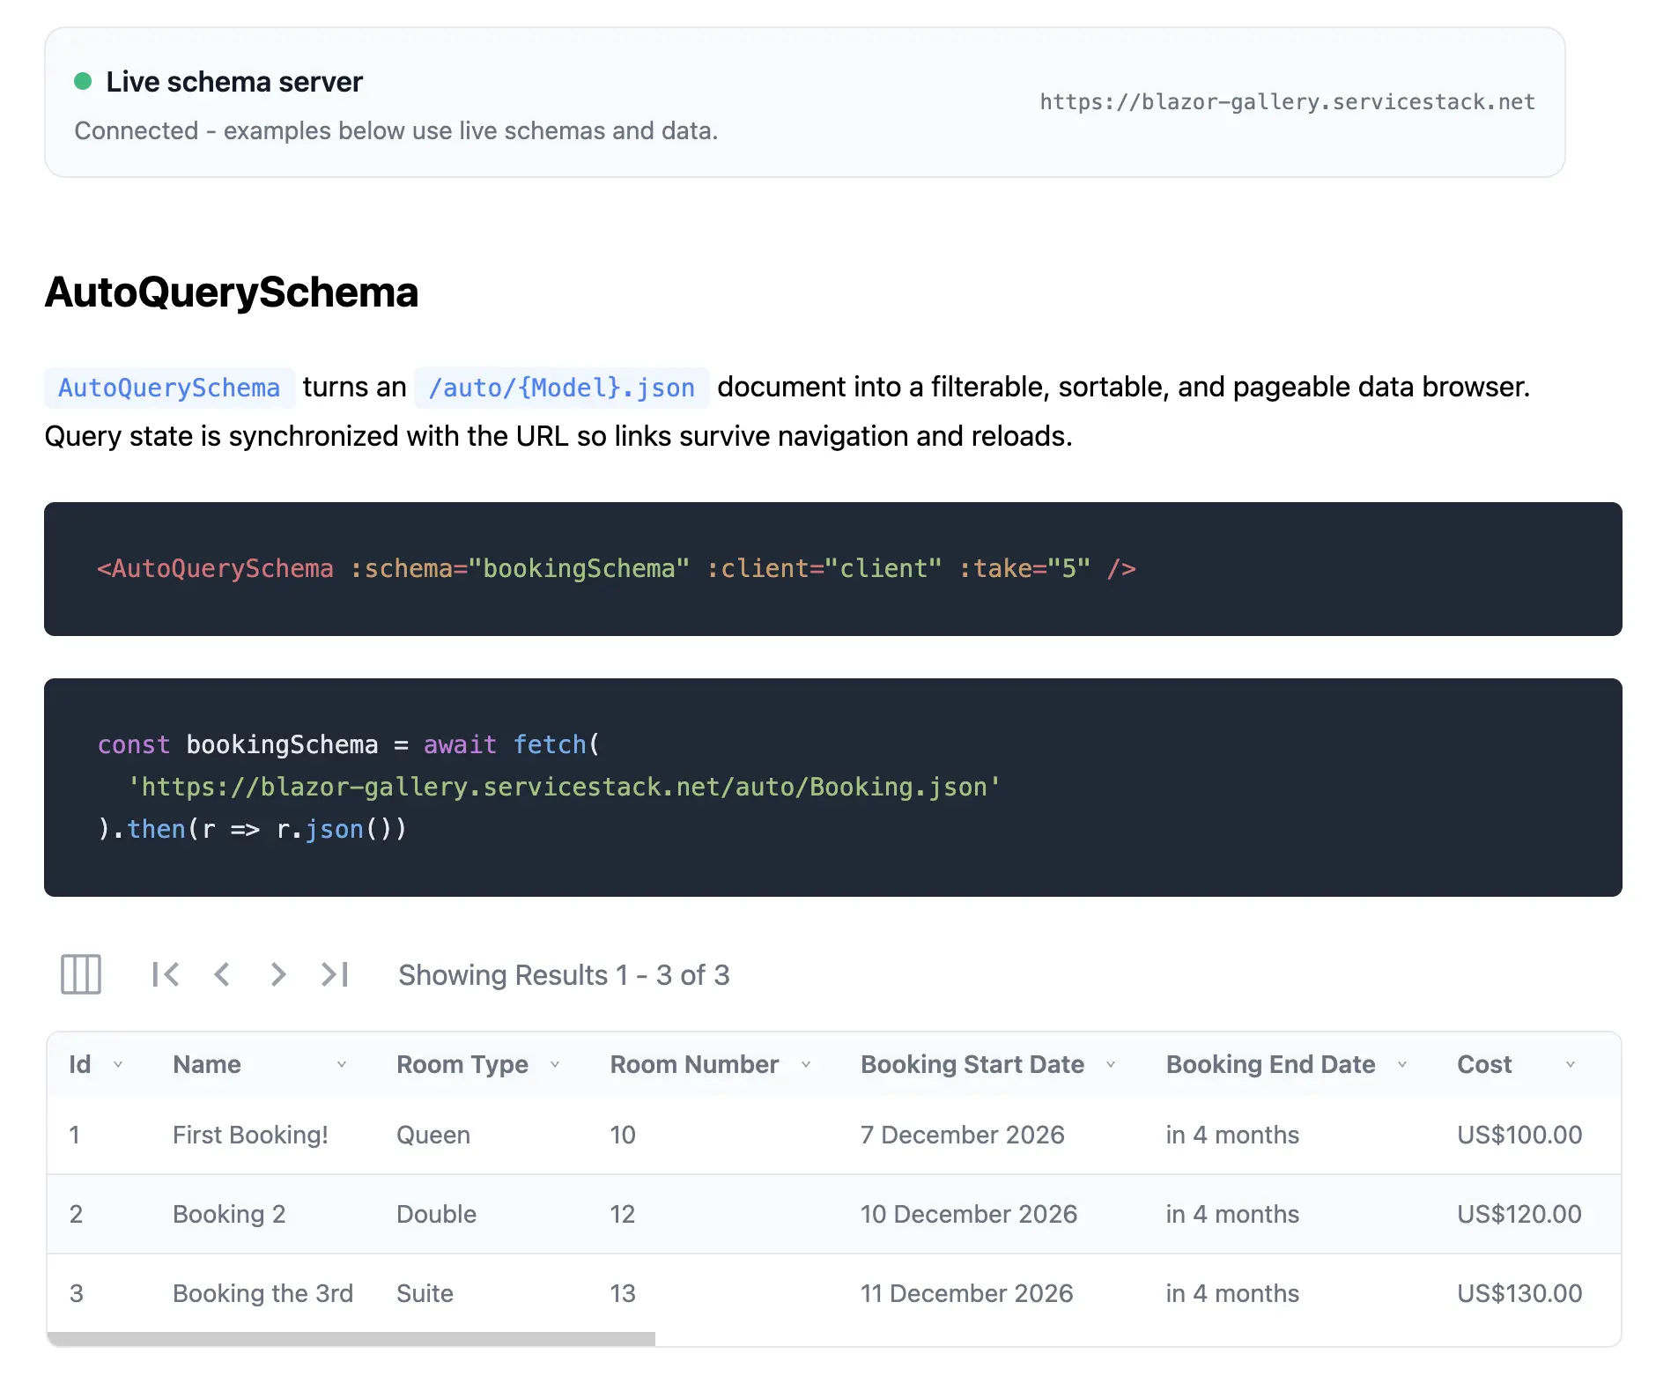Click the Room Number column header
The width and height of the screenshot is (1656, 1376).
coord(695,1064)
